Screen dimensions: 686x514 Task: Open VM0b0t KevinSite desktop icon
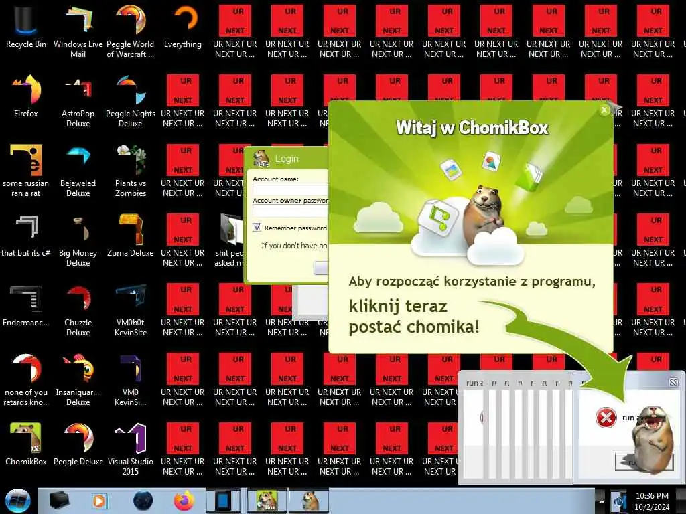(x=131, y=309)
